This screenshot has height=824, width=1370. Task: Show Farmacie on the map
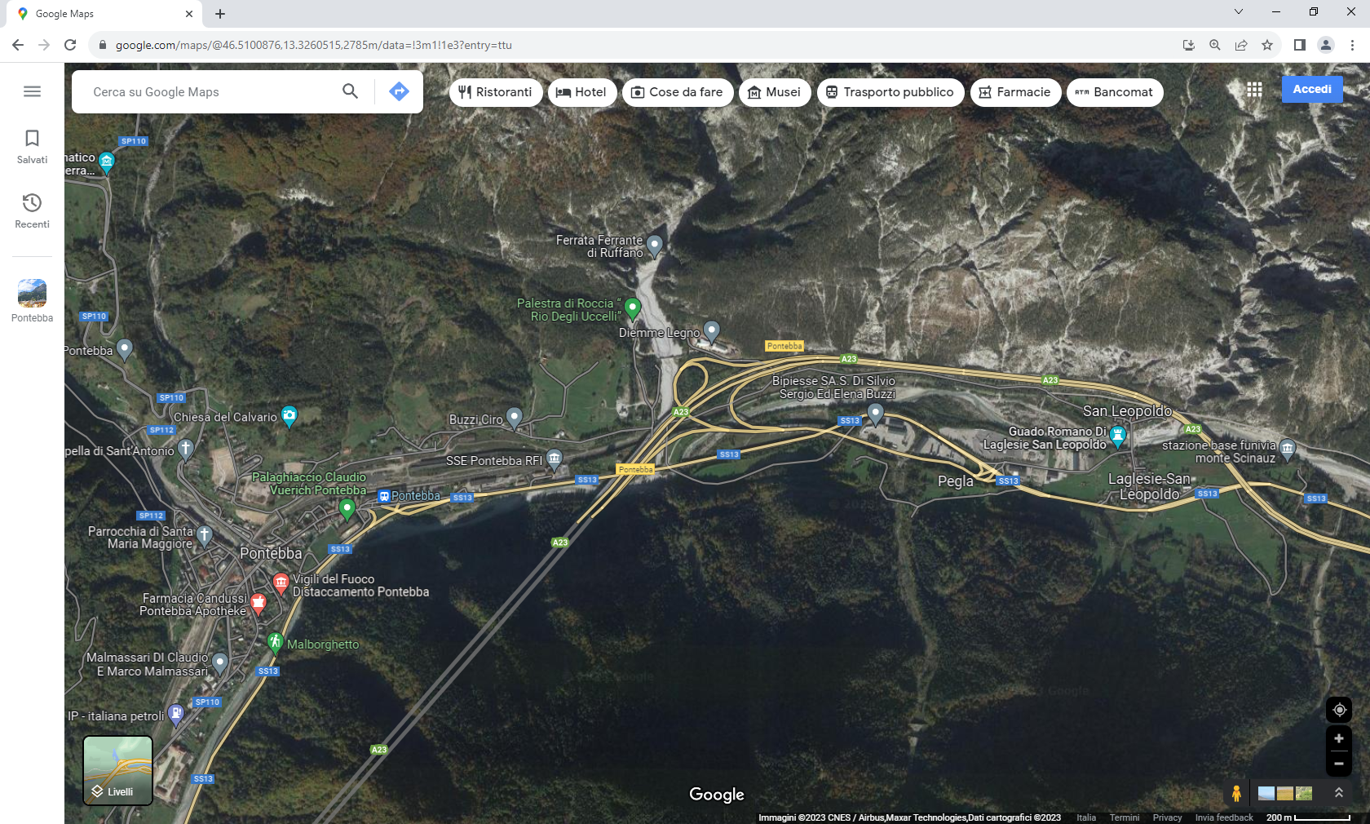(1014, 92)
